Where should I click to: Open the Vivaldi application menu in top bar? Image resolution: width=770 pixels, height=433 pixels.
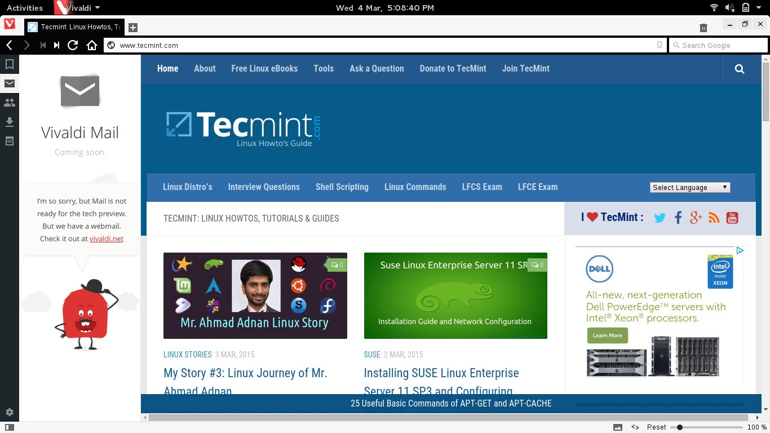(x=77, y=8)
